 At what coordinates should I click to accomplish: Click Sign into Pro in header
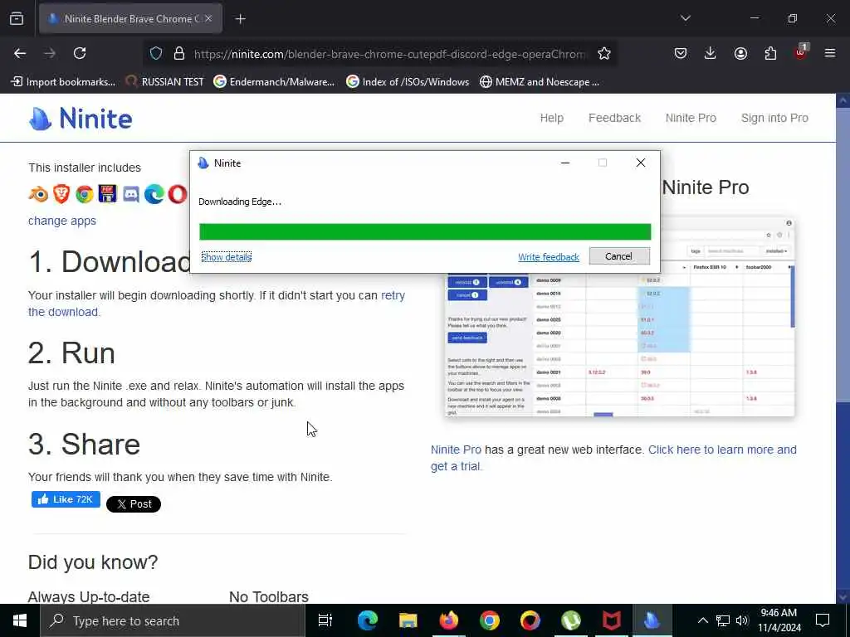click(x=774, y=118)
